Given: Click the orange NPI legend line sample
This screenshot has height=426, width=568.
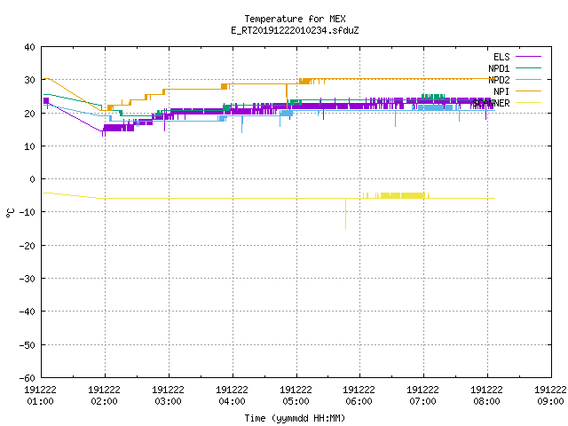Looking at the screenshot, I should point(529,91).
